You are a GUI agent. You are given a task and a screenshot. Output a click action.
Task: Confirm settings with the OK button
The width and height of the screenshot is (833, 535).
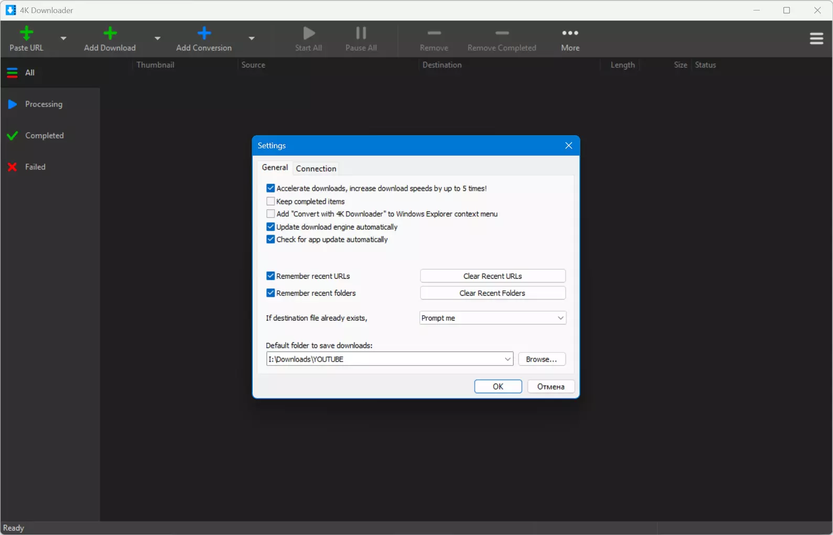pos(498,387)
